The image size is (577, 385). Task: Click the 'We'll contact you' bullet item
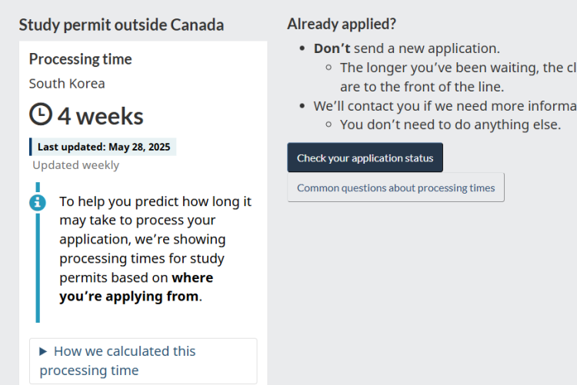(x=445, y=106)
